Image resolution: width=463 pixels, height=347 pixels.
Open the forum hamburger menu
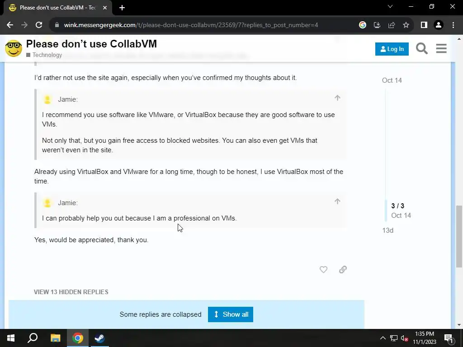click(x=441, y=48)
